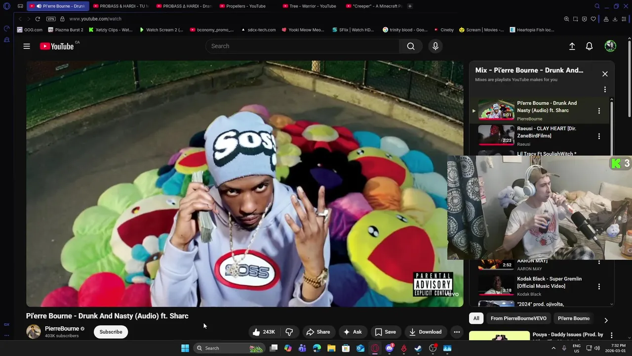Open Discord from taskbar
Image resolution: width=632 pixels, height=356 pixels.
coord(389,348)
